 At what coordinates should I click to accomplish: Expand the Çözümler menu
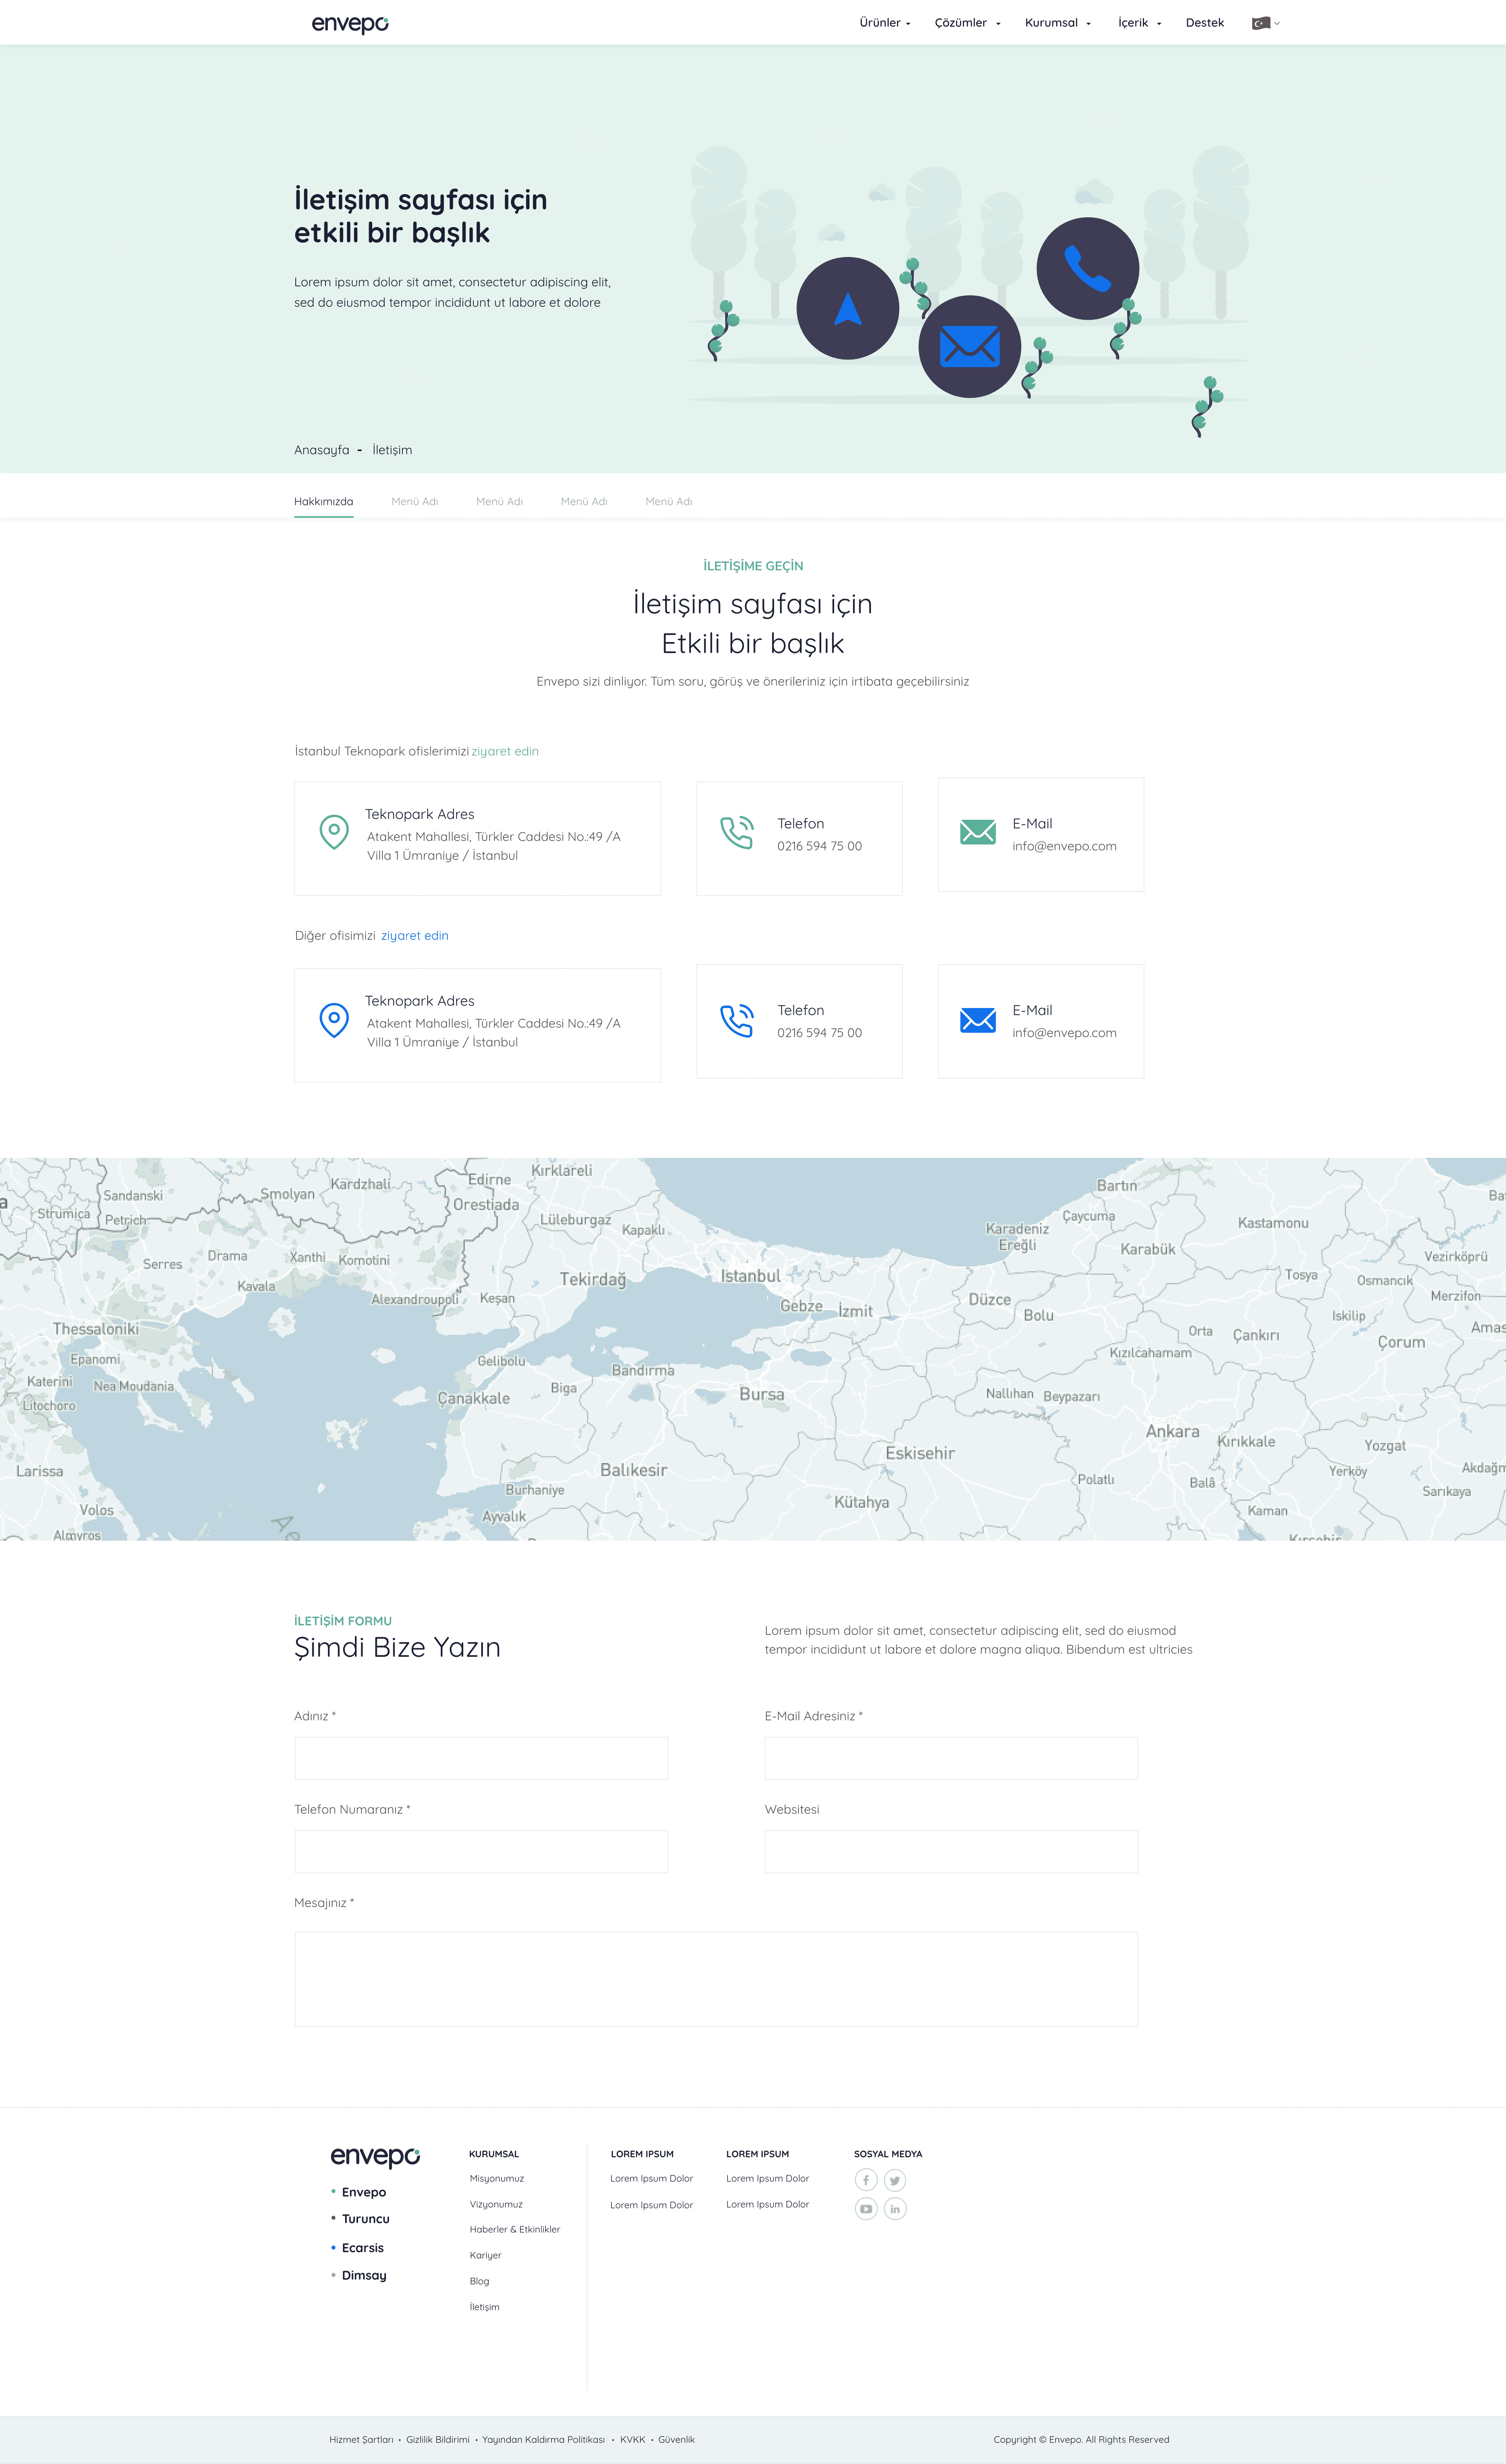click(x=967, y=23)
